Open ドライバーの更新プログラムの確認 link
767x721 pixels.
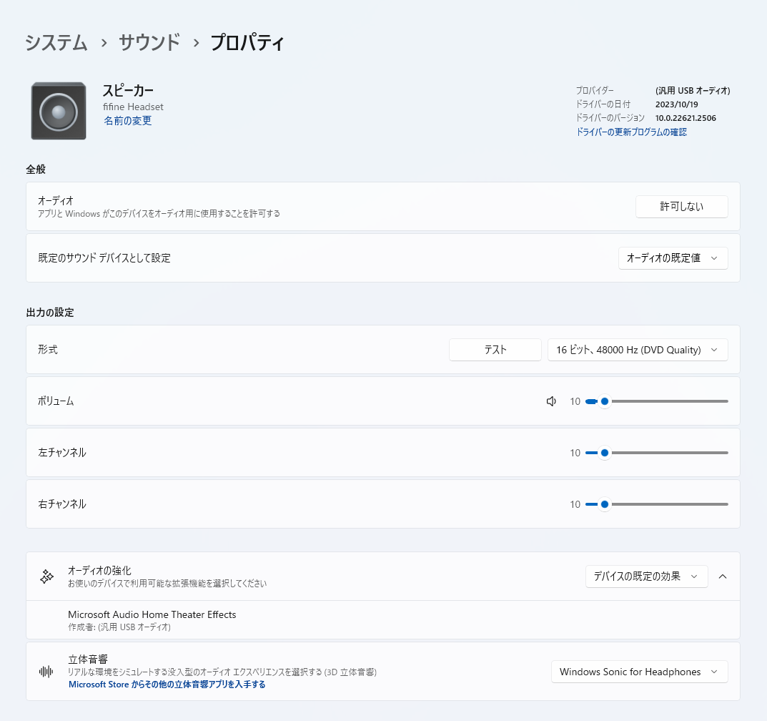pyautogui.click(x=631, y=132)
